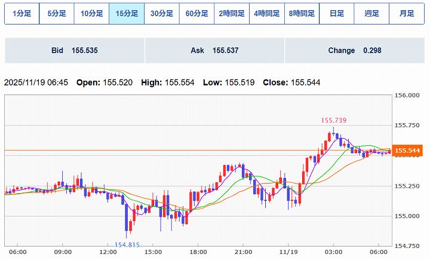This screenshot has height=260, width=430.
Task: Select the 60分足 interval tab
Action: (196, 14)
